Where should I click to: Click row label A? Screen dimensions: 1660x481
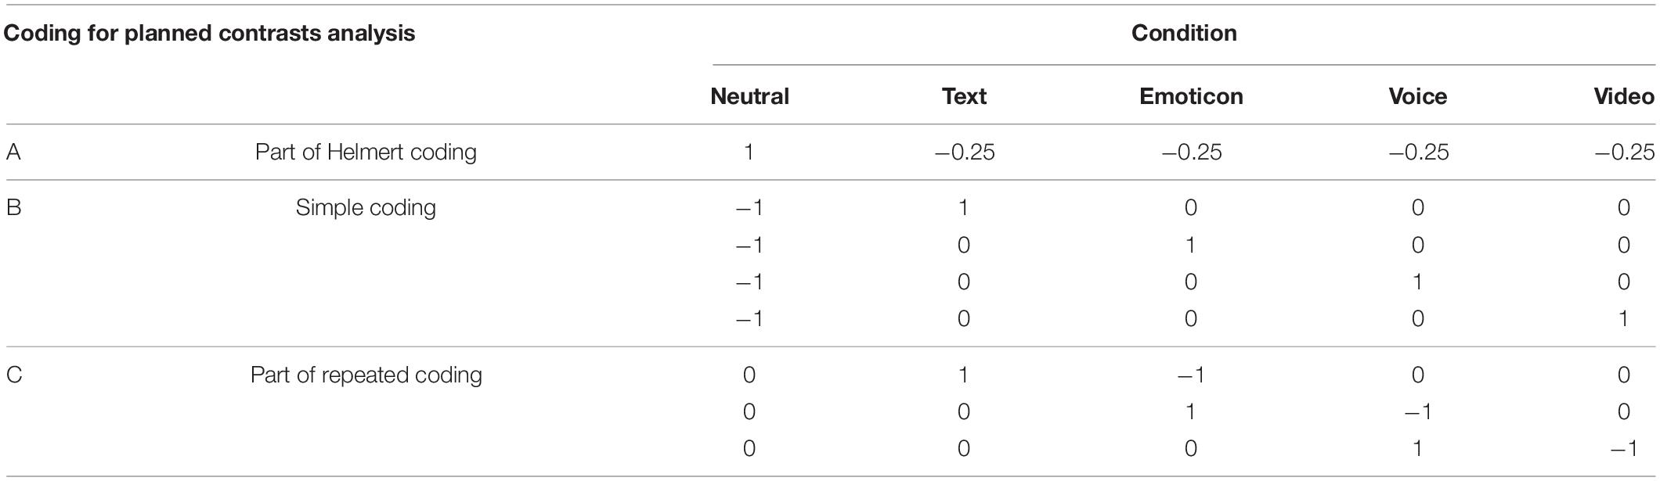[13, 152]
